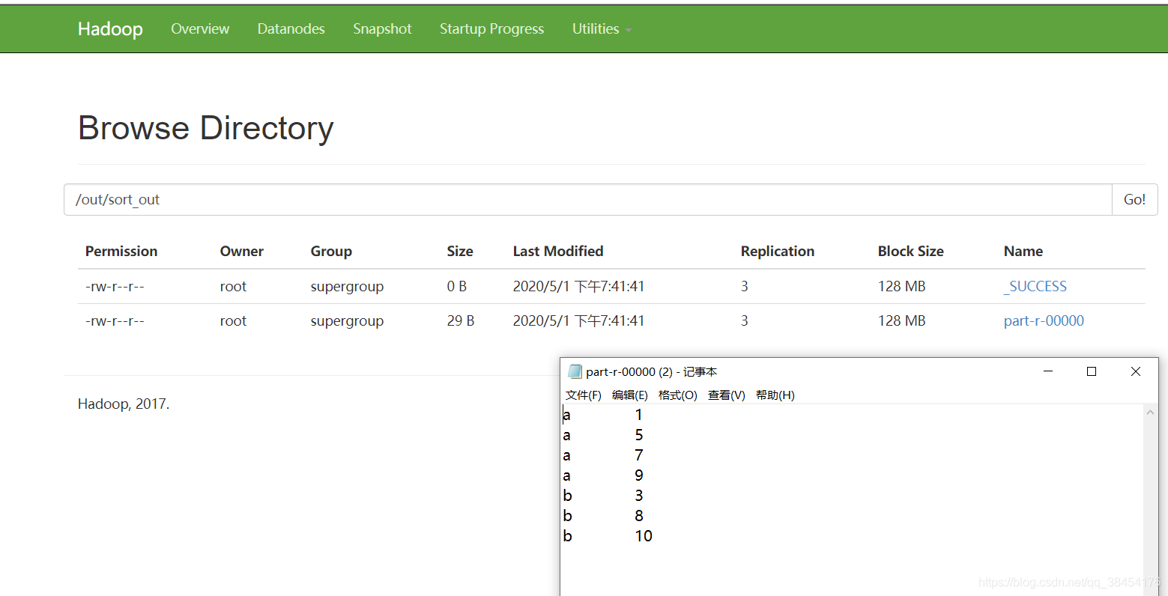This screenshot has width=1168, height=596.
Task: Open Notepad's 格式(O) Format menu
Action: 678,395
